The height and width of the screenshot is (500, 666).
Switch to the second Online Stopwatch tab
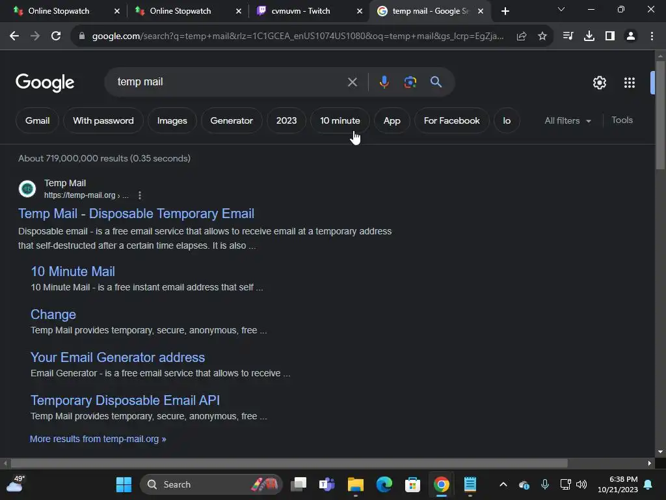(180, 11)
